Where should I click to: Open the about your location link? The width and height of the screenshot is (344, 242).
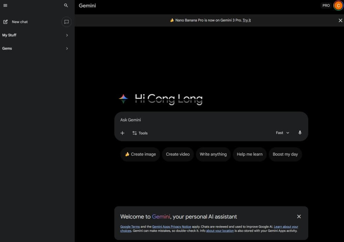220,231
